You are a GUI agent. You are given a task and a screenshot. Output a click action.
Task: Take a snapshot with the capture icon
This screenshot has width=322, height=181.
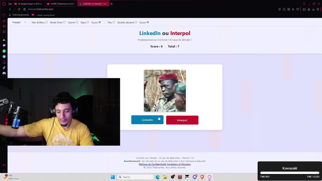pyautogui.click(x=284, y=9)
